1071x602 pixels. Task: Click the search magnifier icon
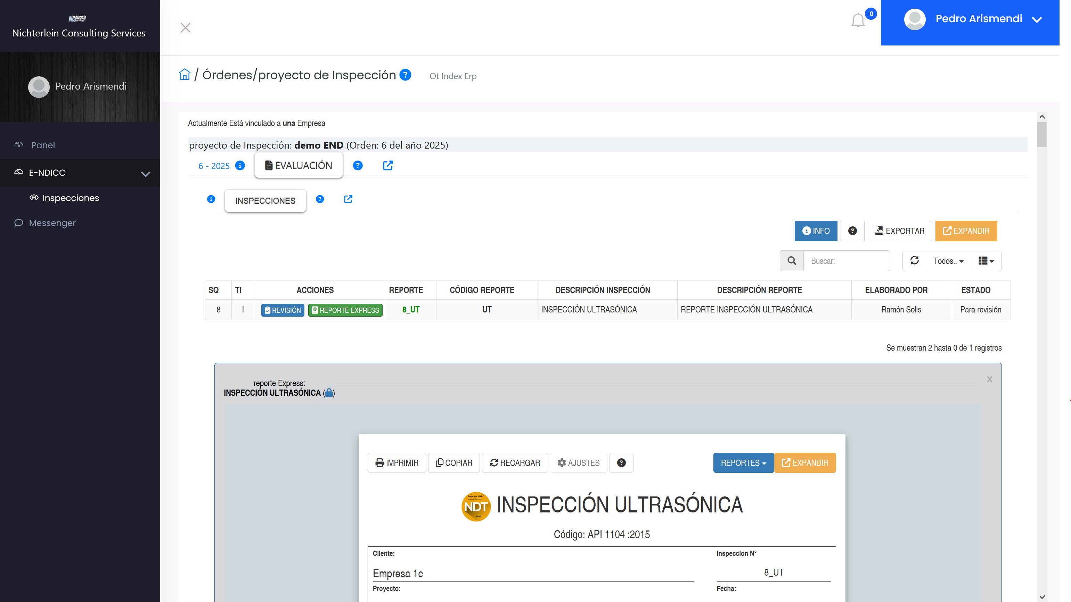792,260
